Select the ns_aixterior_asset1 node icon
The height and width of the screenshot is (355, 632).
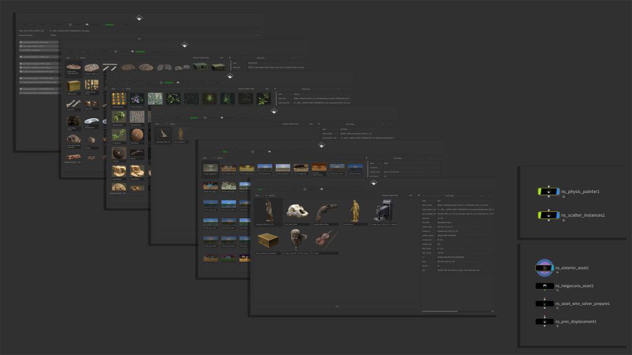(544, 267)
